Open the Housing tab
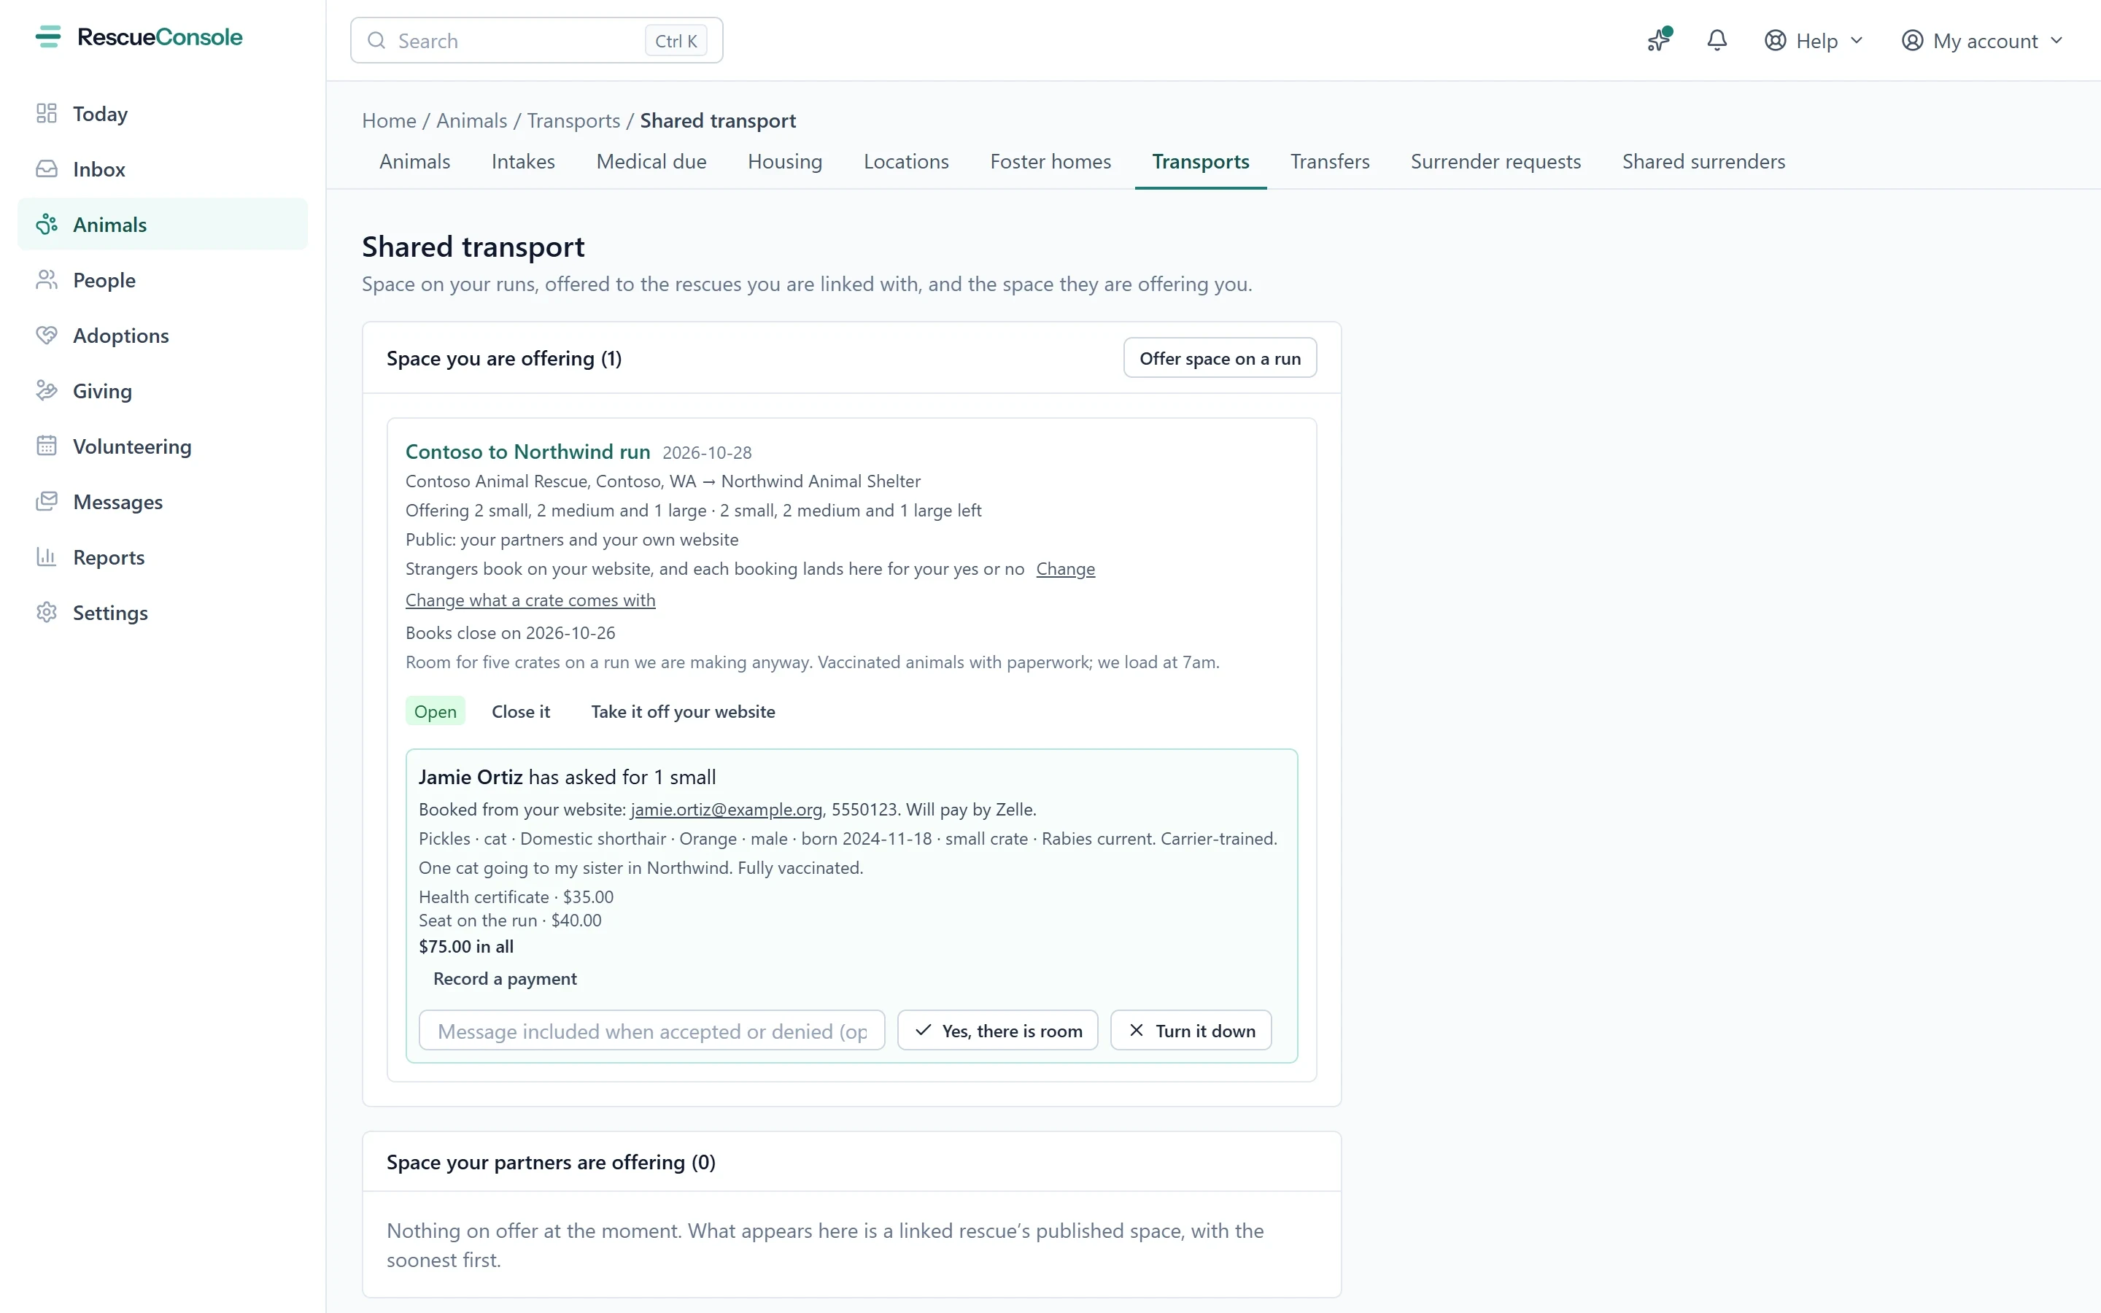This screenshot has height=1313, width=2101. 785,161
